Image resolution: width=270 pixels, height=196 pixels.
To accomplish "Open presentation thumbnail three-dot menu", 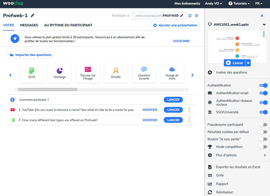I will (x=264, y=34).
